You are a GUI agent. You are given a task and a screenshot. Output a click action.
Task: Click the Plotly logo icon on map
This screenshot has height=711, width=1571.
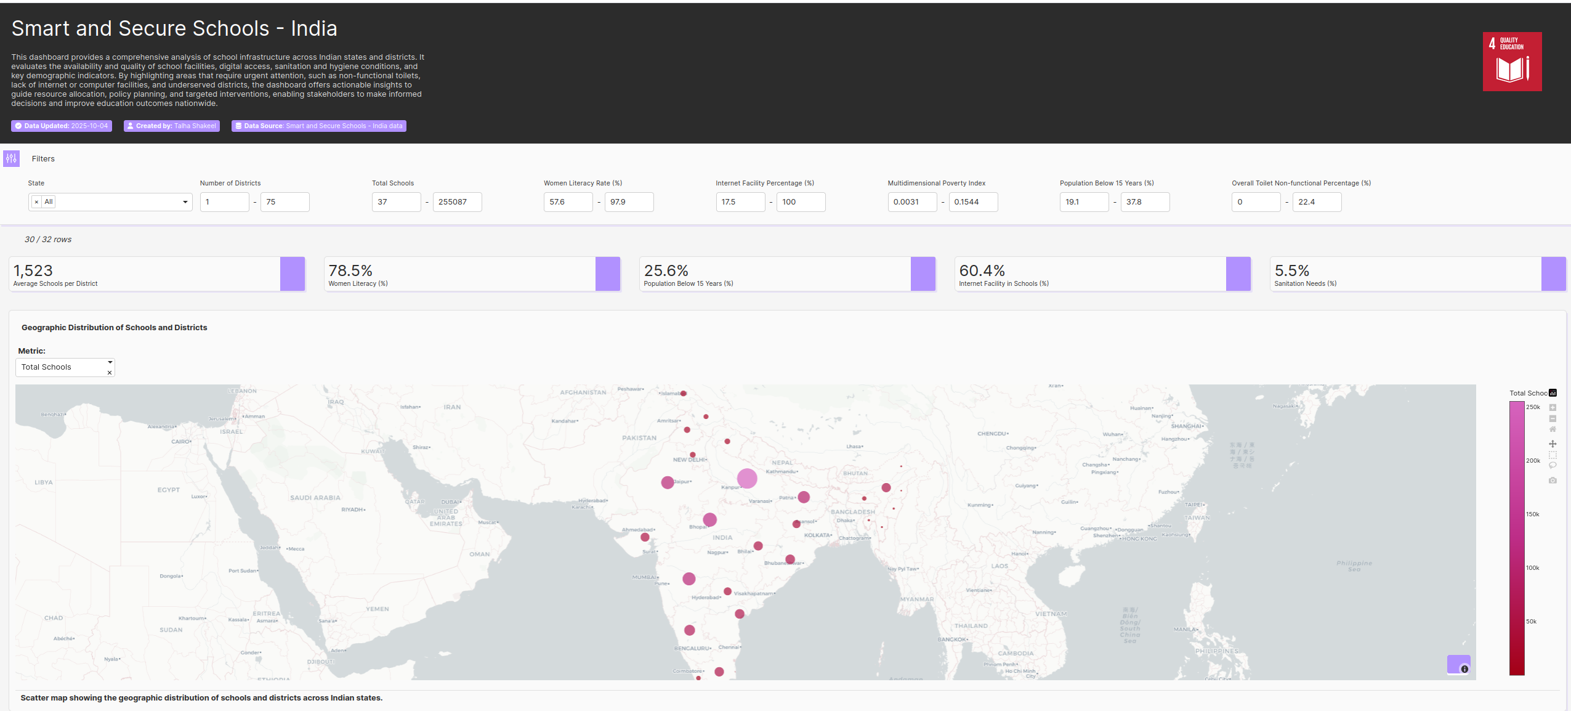tap(1553, 393)
